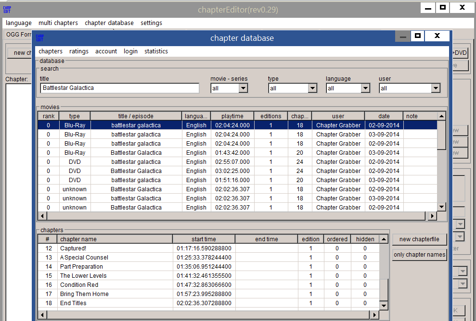Sort movies by the date column header

click(384, 116)
